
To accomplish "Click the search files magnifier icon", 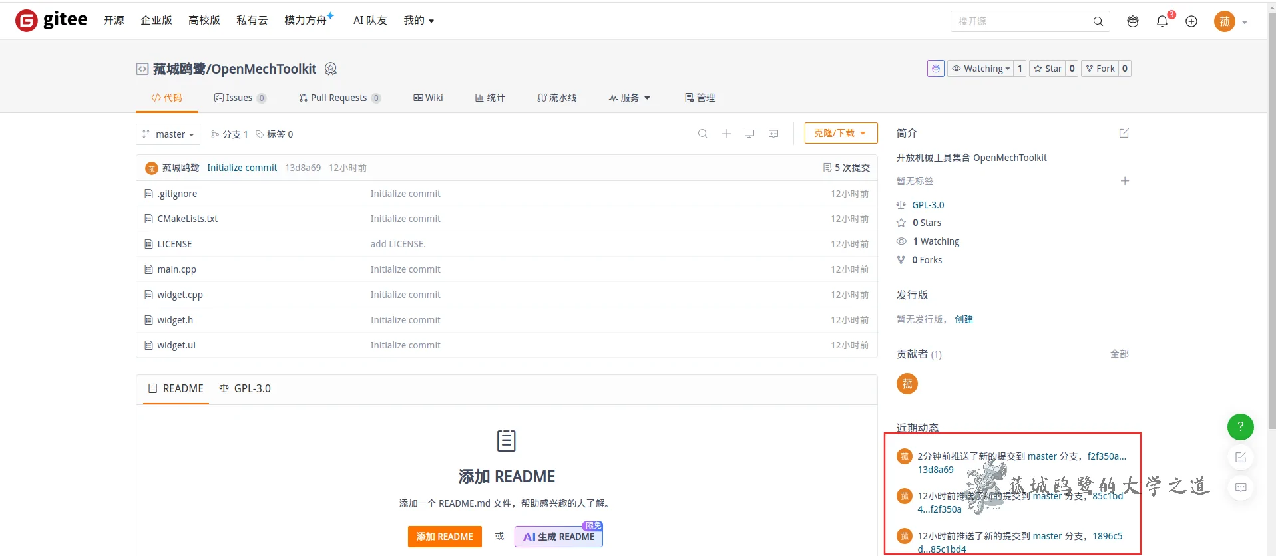I will tap(702, 134).
